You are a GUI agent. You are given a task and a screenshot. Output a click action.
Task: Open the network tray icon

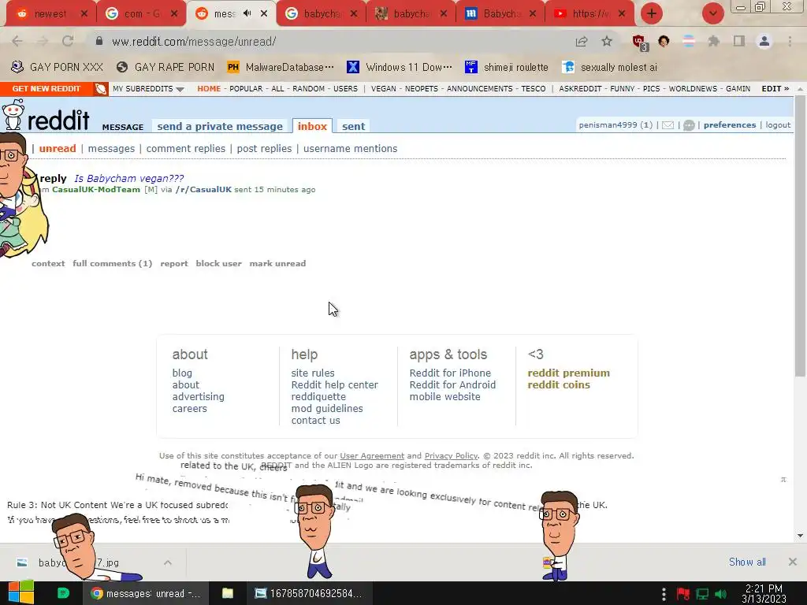[x=702, y=594]
